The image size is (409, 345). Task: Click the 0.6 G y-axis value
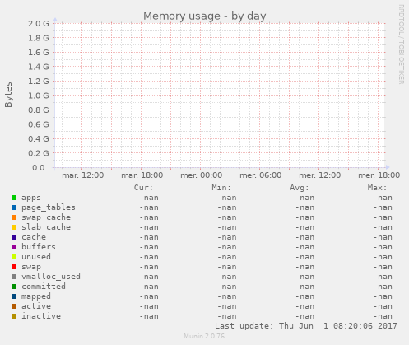click(39, 124)
